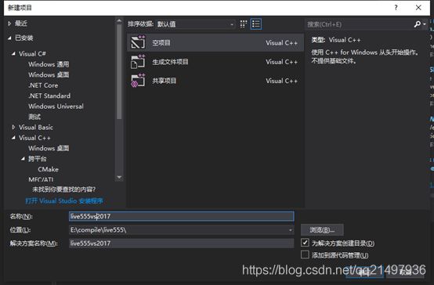Open the help question mark button
Viewport: 434px width, 285px height.
396,8
